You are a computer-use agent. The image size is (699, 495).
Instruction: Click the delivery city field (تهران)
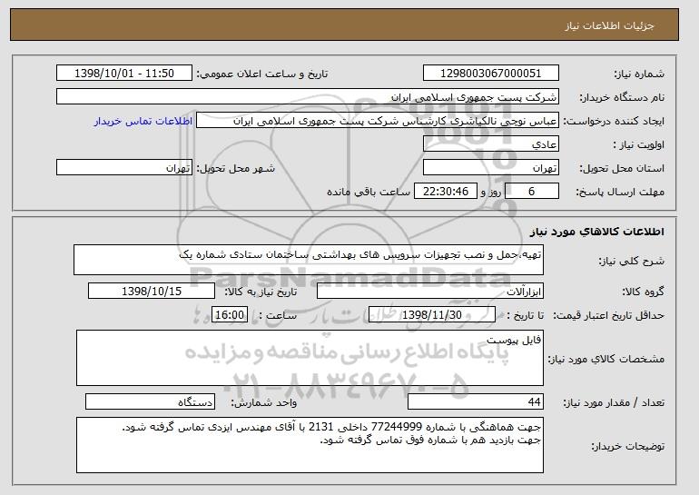coord(124,168)
